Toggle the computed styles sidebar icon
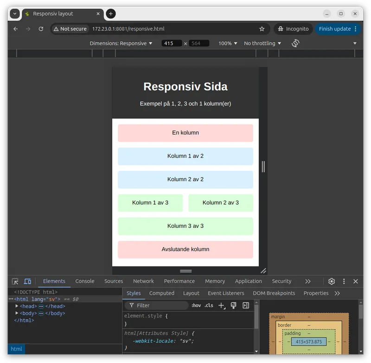 pyautogui.click(x=246, y=305)
